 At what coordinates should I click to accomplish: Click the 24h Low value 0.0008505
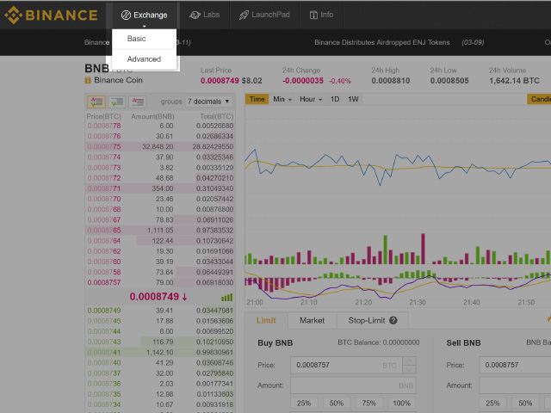[x=449, y=81]
